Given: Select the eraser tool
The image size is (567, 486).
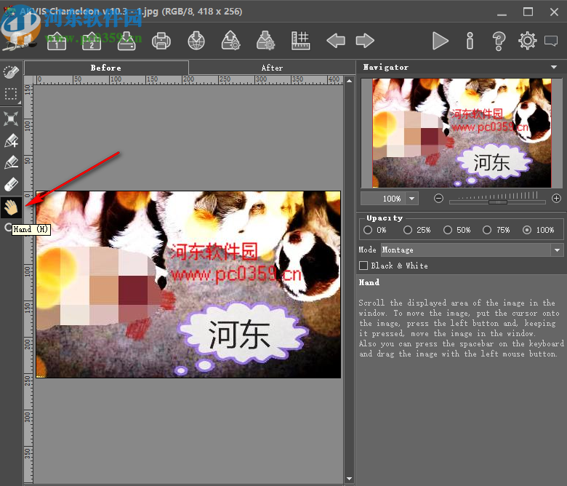Looking at the screenshot, I should [x=11, y=185].
